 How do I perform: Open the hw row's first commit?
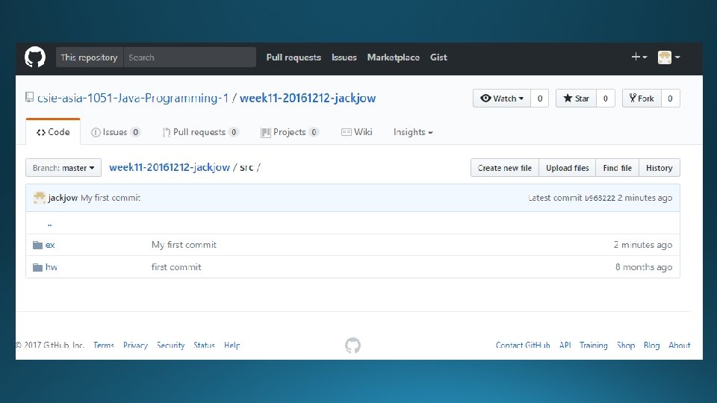(176, 267)
